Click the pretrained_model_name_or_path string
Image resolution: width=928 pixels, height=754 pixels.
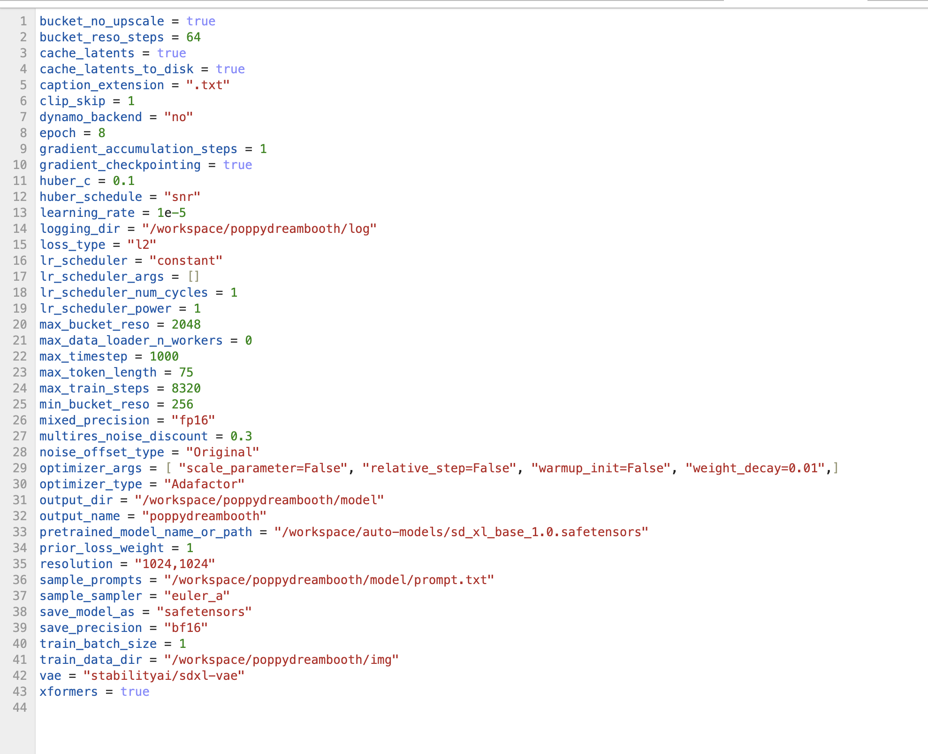(x=461, y=532)
